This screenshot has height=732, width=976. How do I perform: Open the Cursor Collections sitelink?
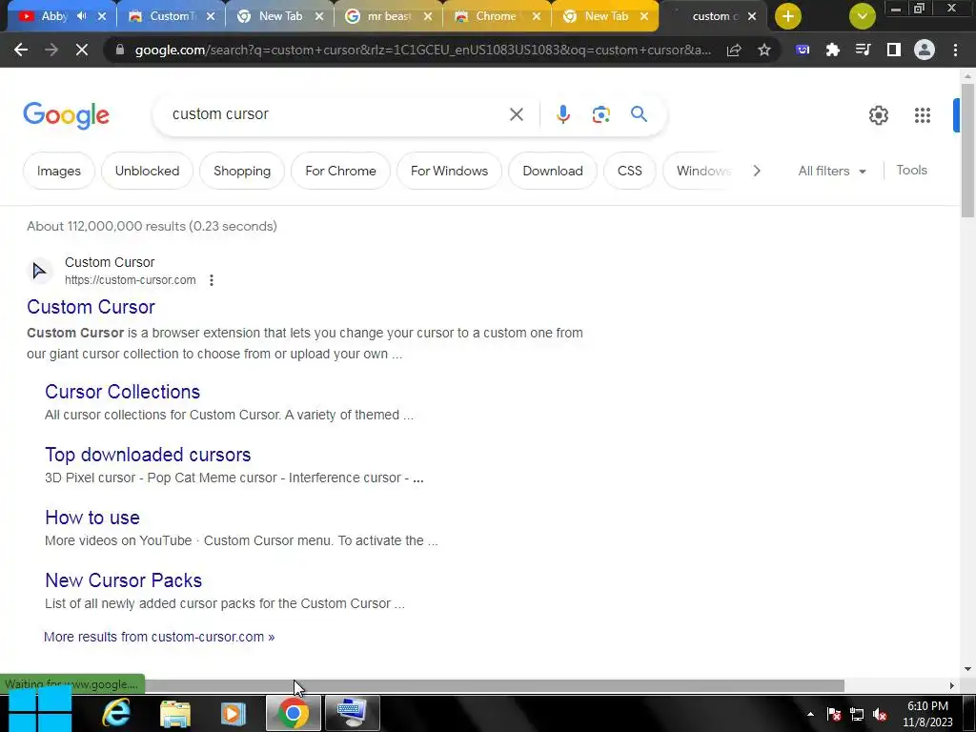[123, 392]
